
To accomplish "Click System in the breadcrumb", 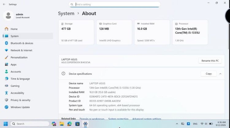I will (x=66, y=13).
